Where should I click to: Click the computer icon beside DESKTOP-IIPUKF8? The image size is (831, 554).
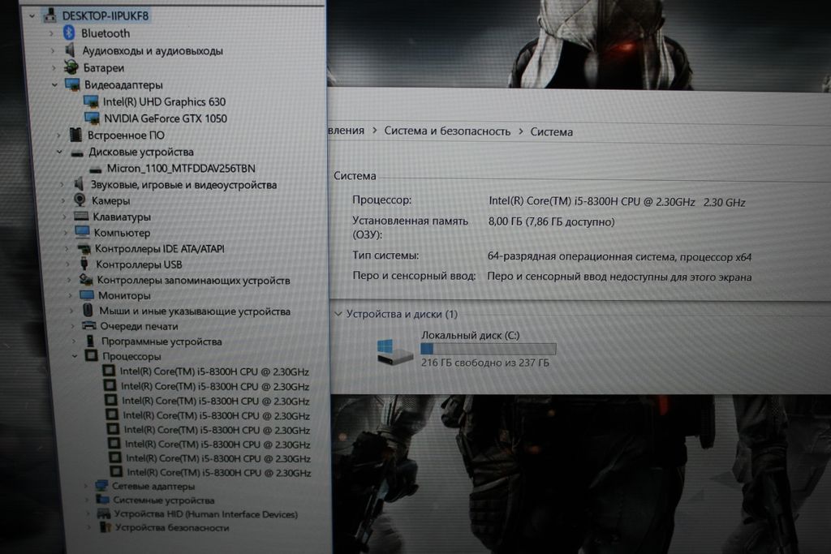click(50, 15)
